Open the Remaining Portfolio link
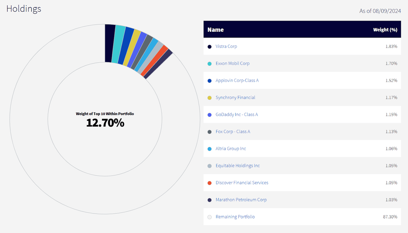Image resolution: width=408 pixels, height=233 pixels. (x=235, y=217)
